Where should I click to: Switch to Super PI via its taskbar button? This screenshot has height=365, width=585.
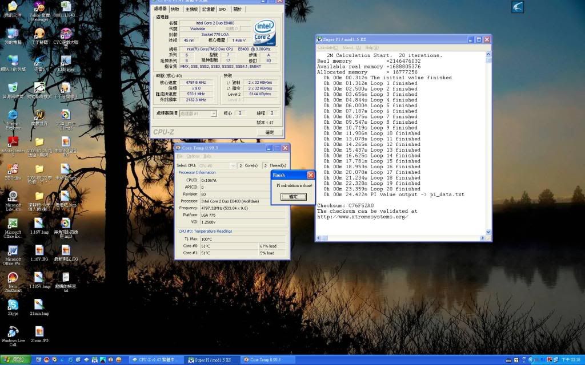pos(213,360)
